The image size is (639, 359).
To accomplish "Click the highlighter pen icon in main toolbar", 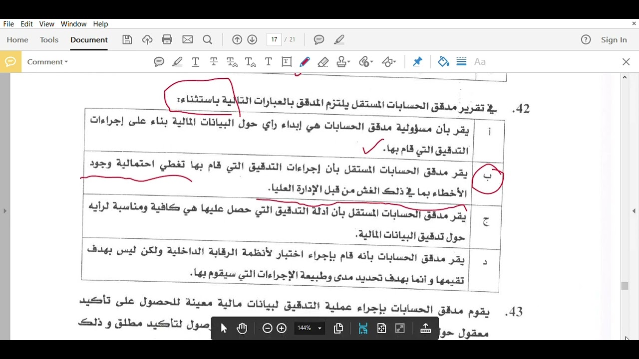I will [339, 40].
